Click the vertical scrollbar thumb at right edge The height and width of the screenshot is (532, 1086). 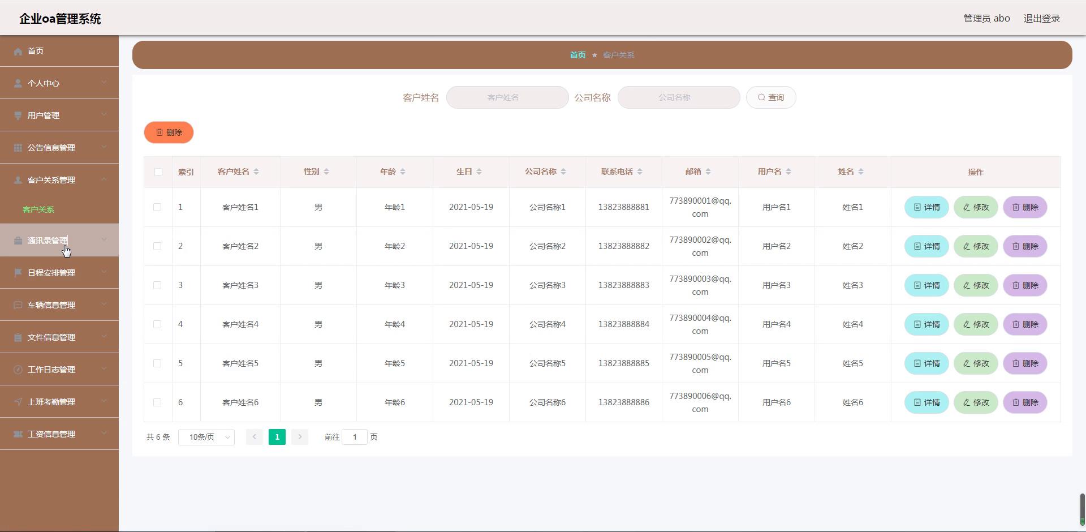[1082, 509]
